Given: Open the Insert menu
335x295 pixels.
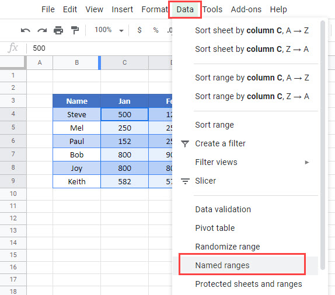Looking at the screenshot, I should [122, 9].
